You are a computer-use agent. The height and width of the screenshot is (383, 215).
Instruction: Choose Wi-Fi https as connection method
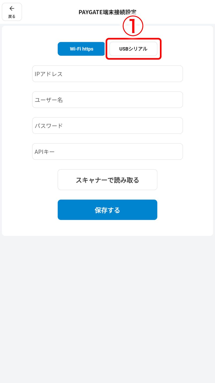(81, 49)
